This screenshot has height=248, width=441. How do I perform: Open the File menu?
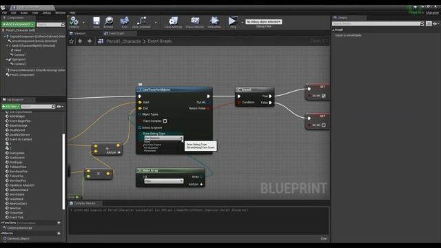tap(5, 12)
